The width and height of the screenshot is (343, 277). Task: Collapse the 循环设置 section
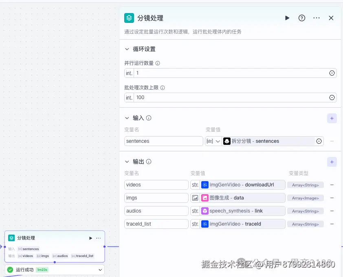coord(127,49)
